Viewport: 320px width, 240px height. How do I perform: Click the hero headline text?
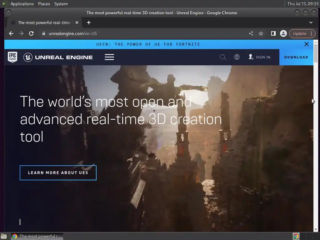(121, 119)
